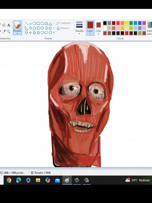Choose the Six-point star shape
Image resolution: width=152 pixels, height=203 pixels.
coord(38,32)
